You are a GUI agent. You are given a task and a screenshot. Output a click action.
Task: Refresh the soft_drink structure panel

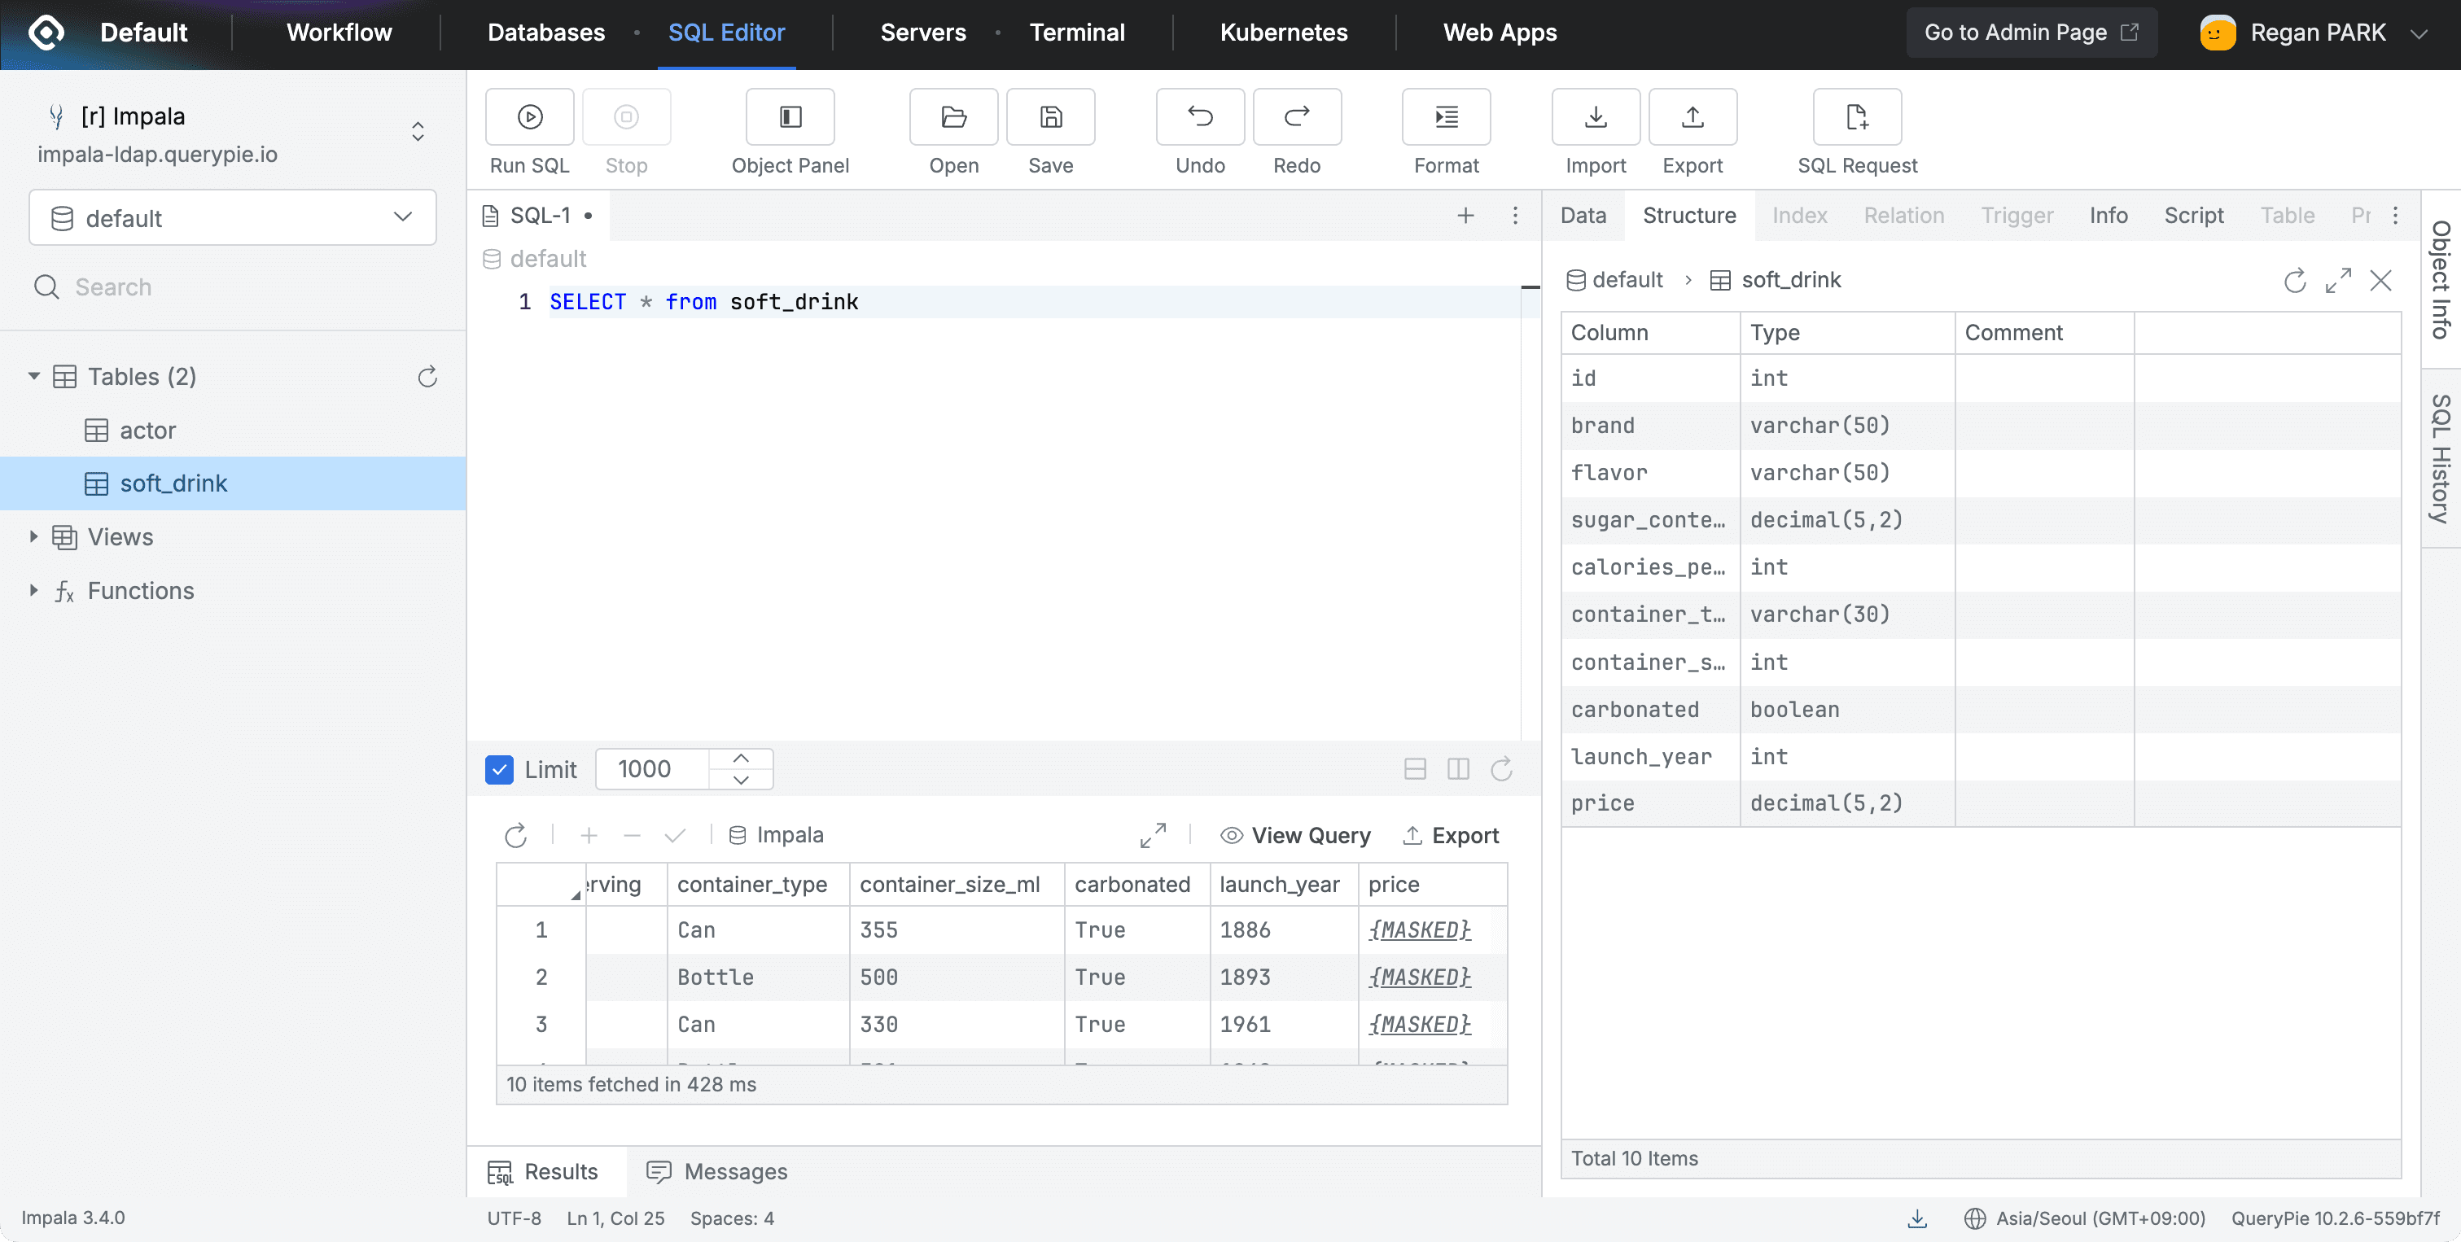(2295, 281)
